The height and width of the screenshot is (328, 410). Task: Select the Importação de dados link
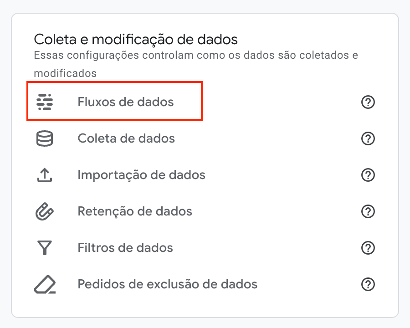142,175
